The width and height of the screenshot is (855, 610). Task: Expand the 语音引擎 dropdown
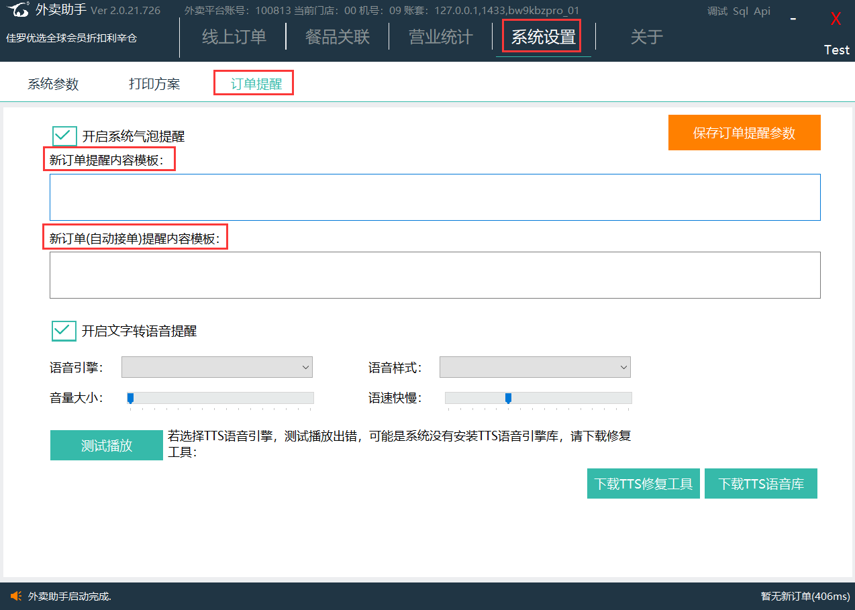(x=217, y=367)
